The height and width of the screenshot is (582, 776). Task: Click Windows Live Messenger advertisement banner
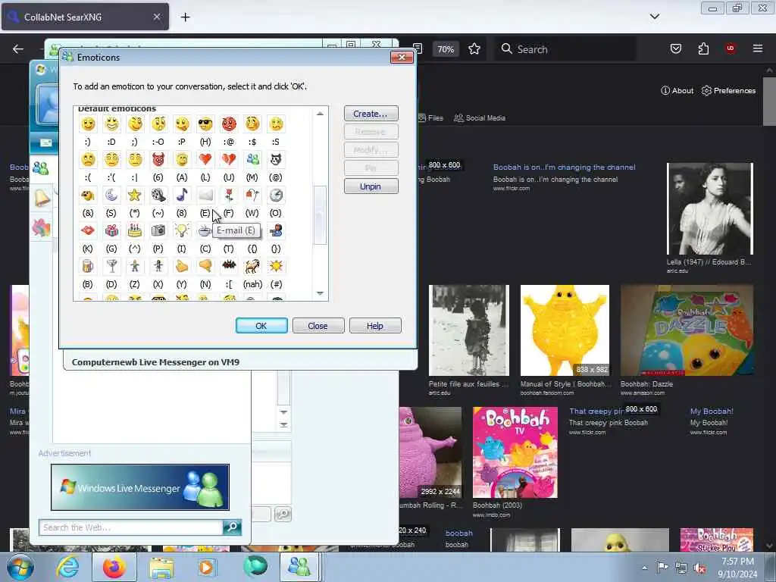pyautogui.click(x=140, y=487)
